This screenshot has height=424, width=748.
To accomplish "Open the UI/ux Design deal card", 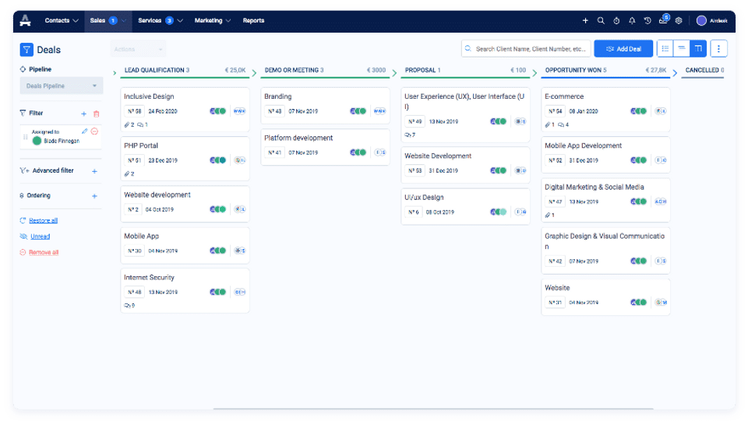I will (x=465, y=206).
